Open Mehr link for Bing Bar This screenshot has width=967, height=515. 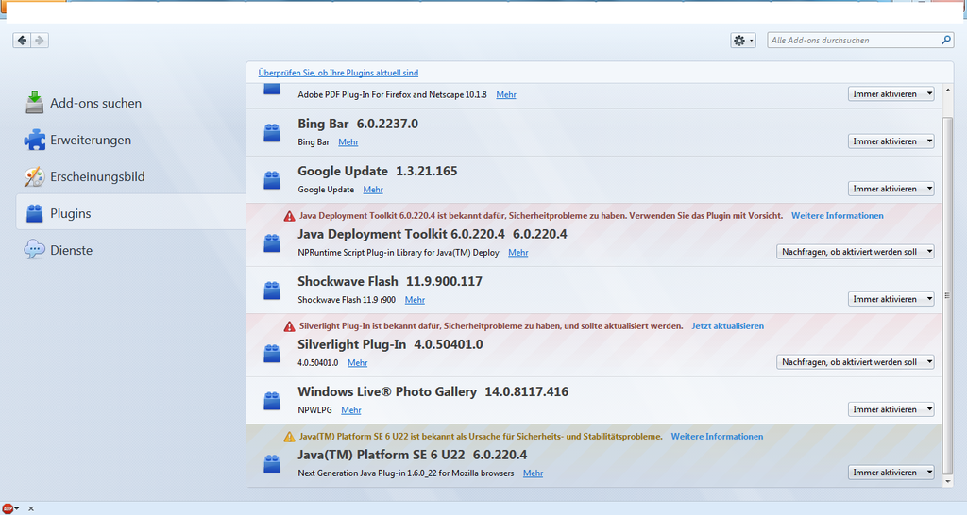348,141
